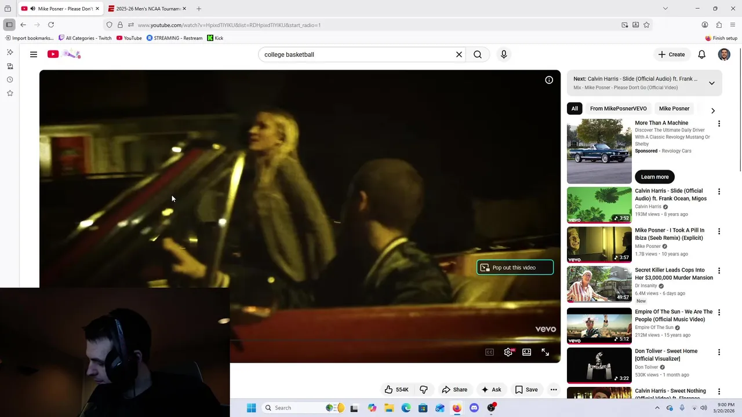Open sidebar bookmarks star icon

pyautogui.click(x=10, y=93)
